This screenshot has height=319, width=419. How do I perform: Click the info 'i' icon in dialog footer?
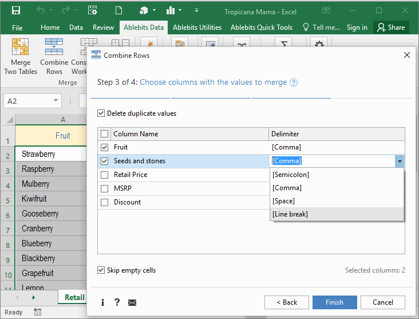102,302
